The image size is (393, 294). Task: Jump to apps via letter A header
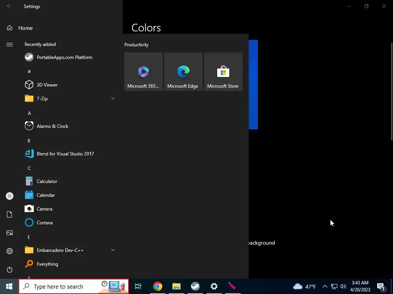click(x=29, y=113)
